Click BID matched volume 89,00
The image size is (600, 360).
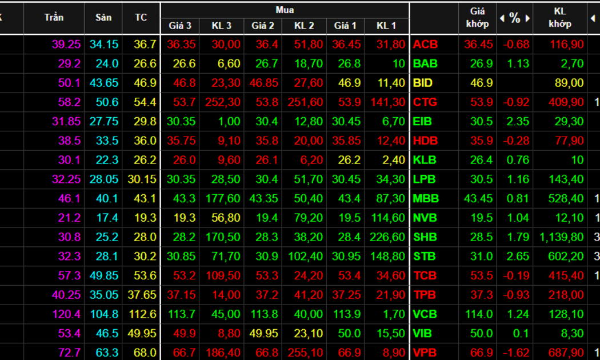click(569, 83)
